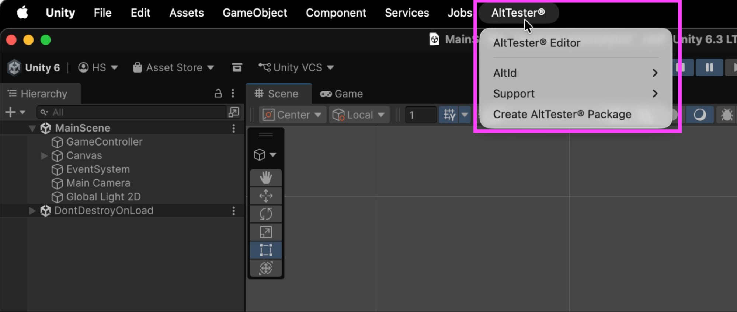Click the package archive icon in toolbar
Screen dimensions: 737x312
click(237, 67)
